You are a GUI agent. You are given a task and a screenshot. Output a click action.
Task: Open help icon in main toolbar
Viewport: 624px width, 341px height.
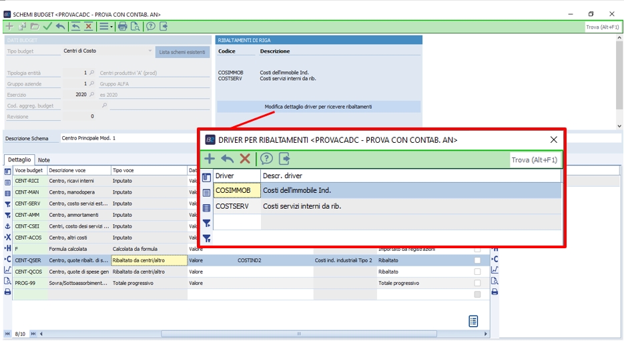[x=150, y=27]
